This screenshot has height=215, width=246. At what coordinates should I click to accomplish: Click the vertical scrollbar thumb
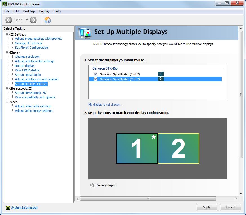(241, 94)
